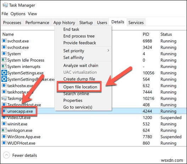The height and width of the screenshot is (164, 187).
Task: Select the Video.UI.exe row
Action: 94,117
